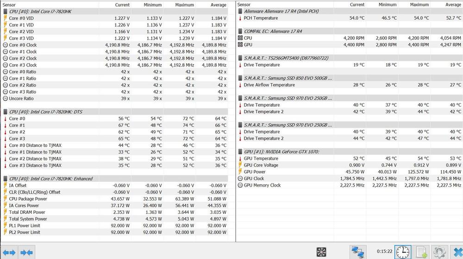
Task: Open sensor settings gear icon
Action: click(x=439, y=252)
